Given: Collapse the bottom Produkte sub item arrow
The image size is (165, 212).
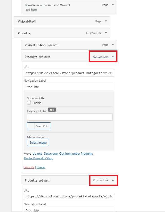Looking at the screenshot, I should click(113, 180).
